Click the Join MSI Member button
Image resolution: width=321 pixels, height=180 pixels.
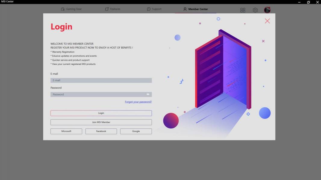click(x=101, y=122)
